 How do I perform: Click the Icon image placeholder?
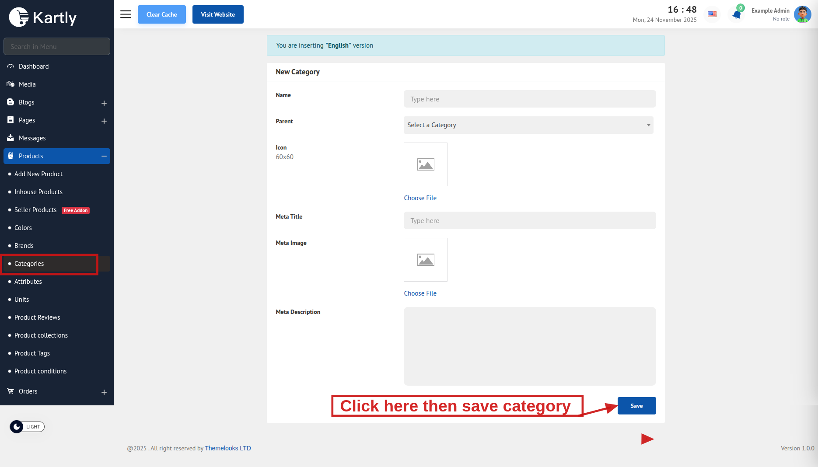coord(425,164)
